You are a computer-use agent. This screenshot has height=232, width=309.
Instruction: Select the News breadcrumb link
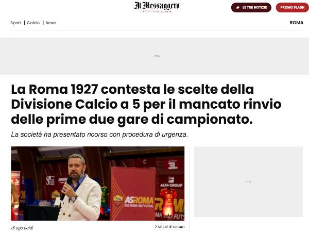51,23
